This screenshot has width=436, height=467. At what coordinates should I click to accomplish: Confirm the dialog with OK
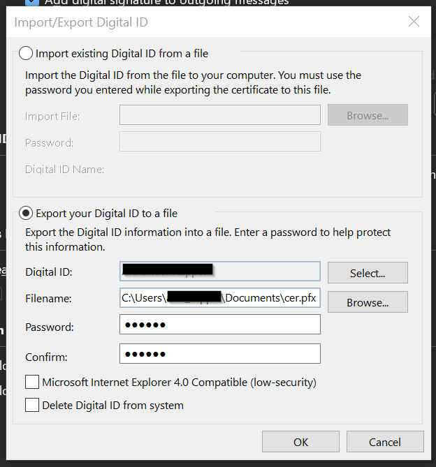pyautogui.click(x=300, y=442)
